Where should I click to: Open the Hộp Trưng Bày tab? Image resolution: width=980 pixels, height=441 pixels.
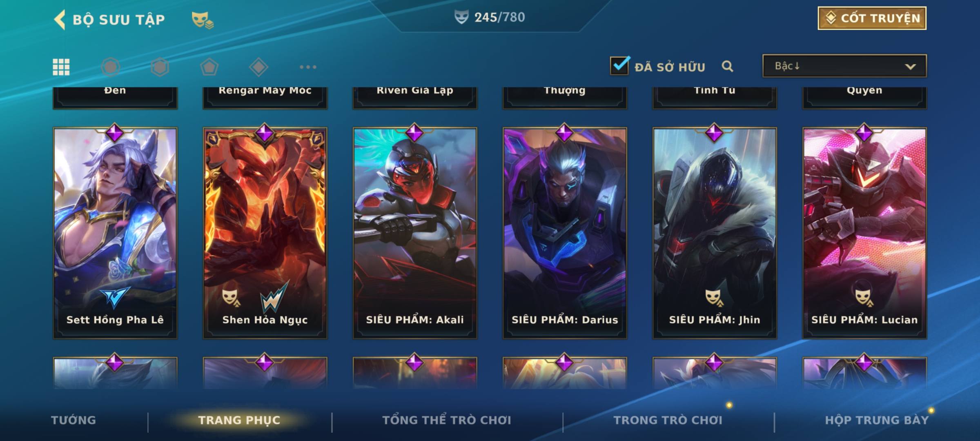(877, 420)
